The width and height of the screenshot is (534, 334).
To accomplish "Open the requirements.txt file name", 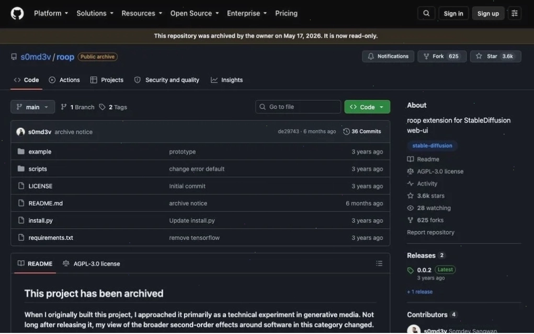I will point(51,238).
